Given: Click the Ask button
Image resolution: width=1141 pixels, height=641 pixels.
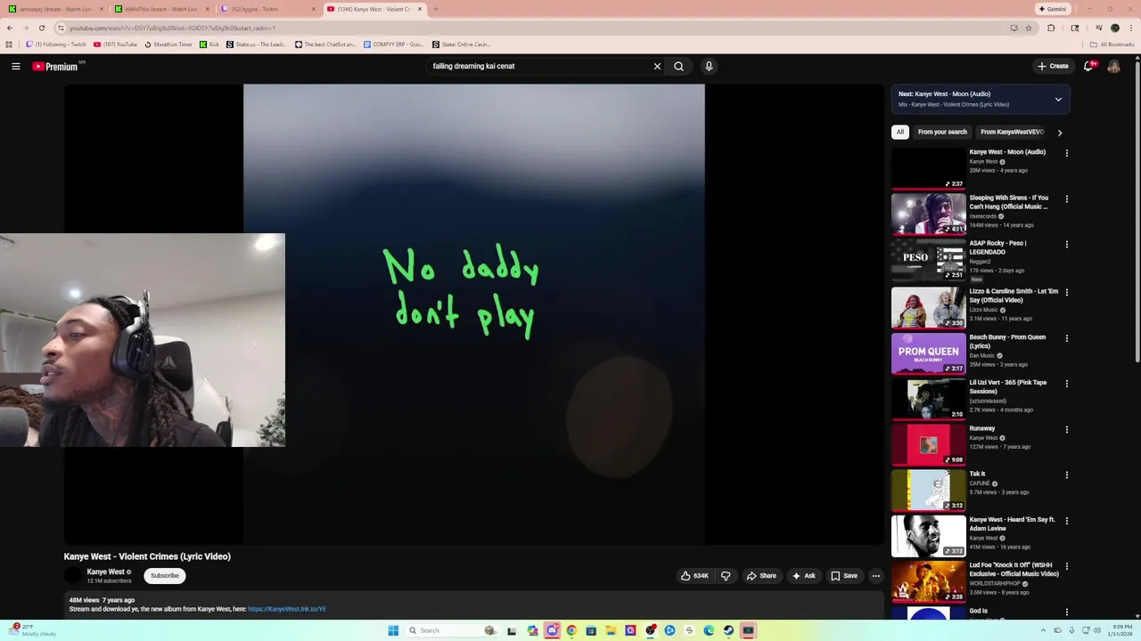Looking at the screenshot, I should pos(803,576).
